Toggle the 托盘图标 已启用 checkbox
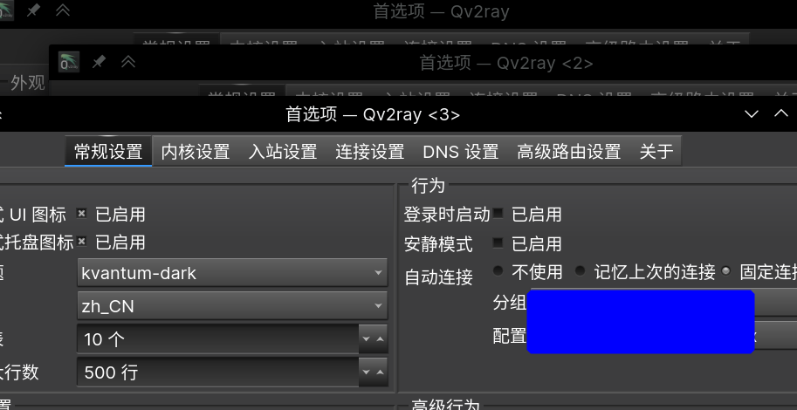 coord(81,242)
